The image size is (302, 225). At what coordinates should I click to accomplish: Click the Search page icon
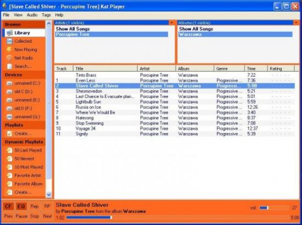pyautogui.click(x=10, y=66)
